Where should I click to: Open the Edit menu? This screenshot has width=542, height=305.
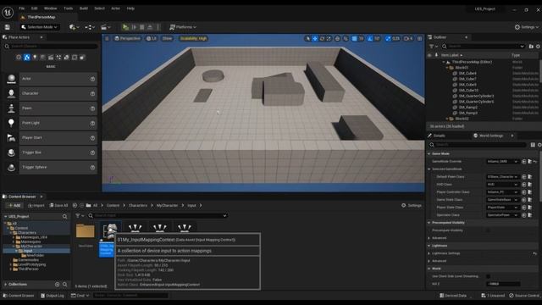(34, 8)
